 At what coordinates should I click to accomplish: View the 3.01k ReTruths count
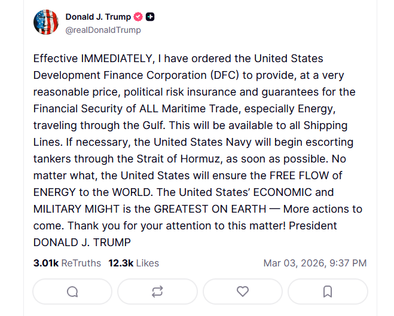[44, 263]
